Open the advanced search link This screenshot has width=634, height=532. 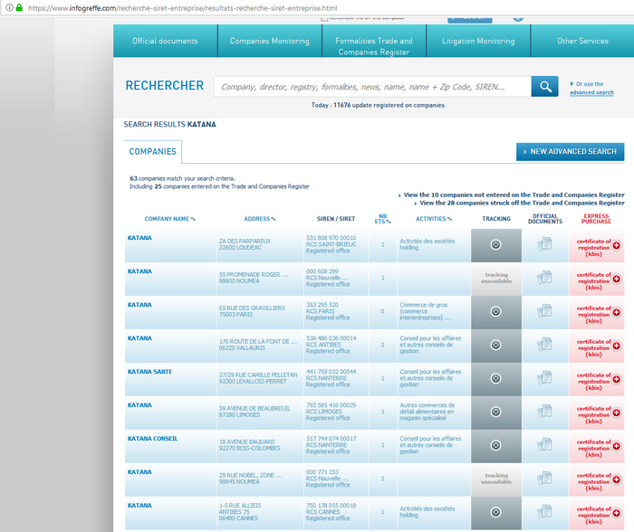pos(591,92)
